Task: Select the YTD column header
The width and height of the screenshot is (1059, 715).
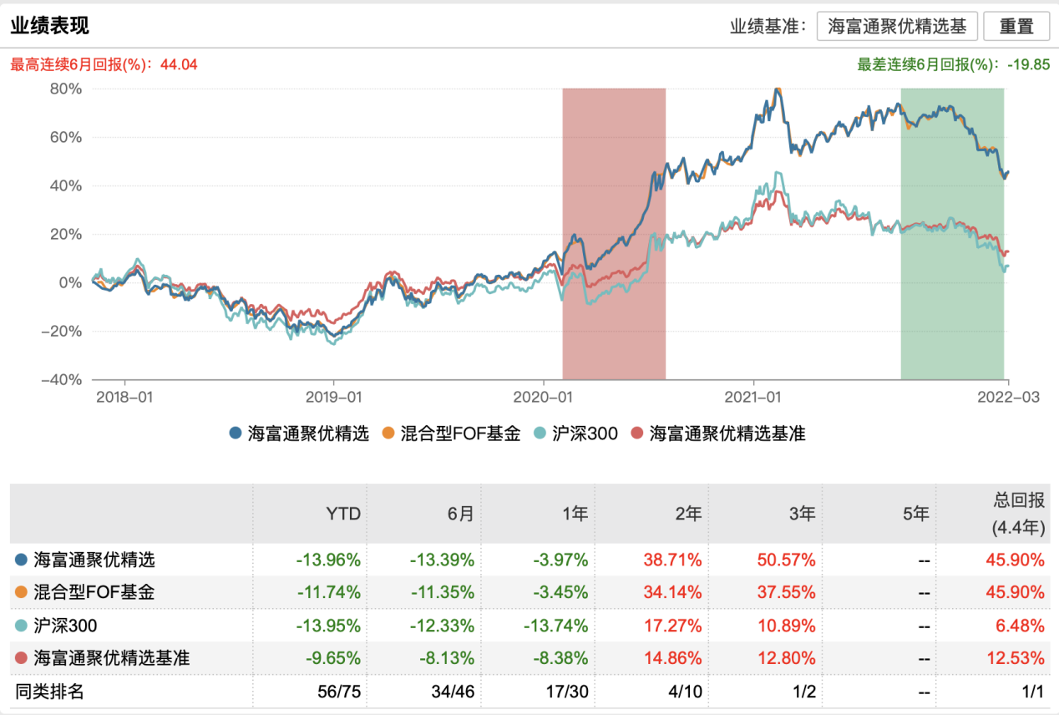Action: 343,514
